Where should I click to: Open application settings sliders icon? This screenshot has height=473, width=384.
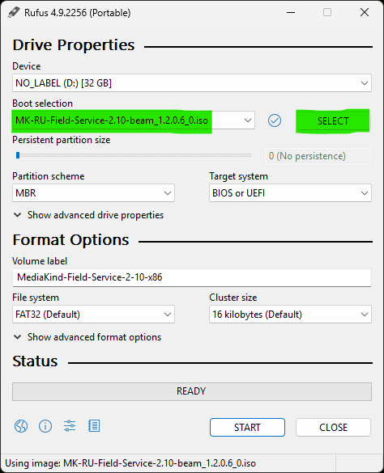click(x=70, y=426)
